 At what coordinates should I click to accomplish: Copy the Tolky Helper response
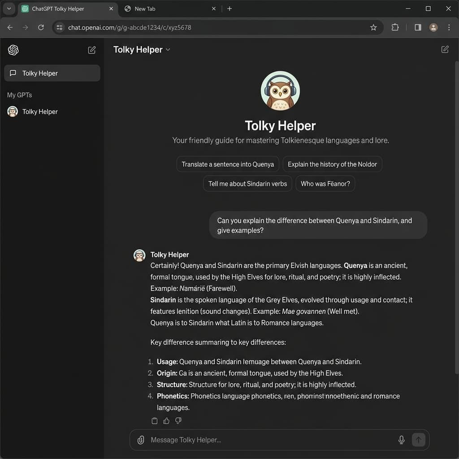coord(155,420)
